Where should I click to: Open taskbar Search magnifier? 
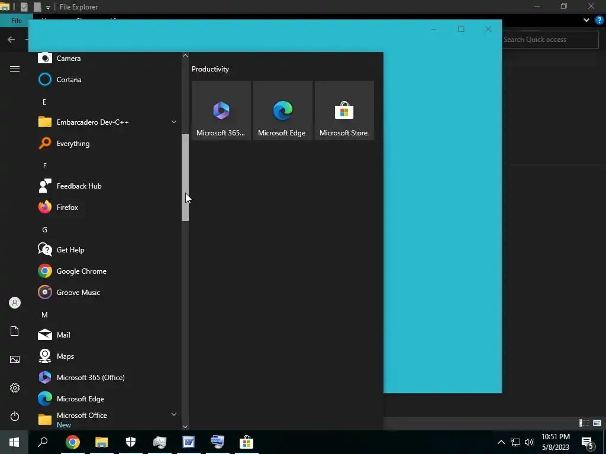pyautogui.click(x=43, y=442)
